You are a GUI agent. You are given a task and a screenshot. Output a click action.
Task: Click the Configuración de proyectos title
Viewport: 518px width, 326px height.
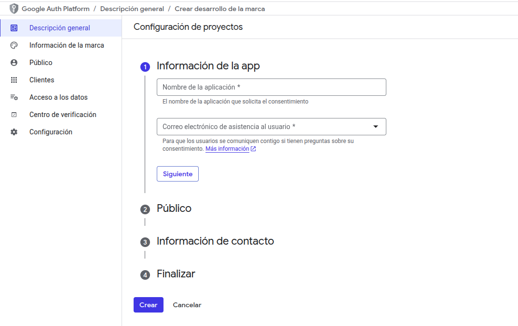pyautogui.click(x=188, y=27)
